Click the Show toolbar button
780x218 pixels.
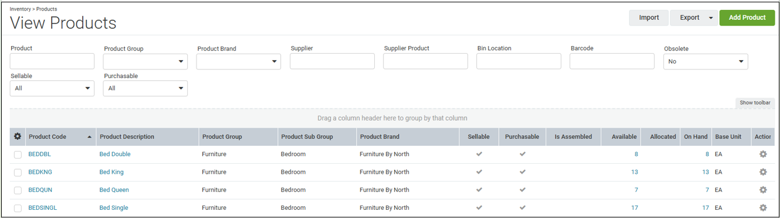(x=755, y=103)
